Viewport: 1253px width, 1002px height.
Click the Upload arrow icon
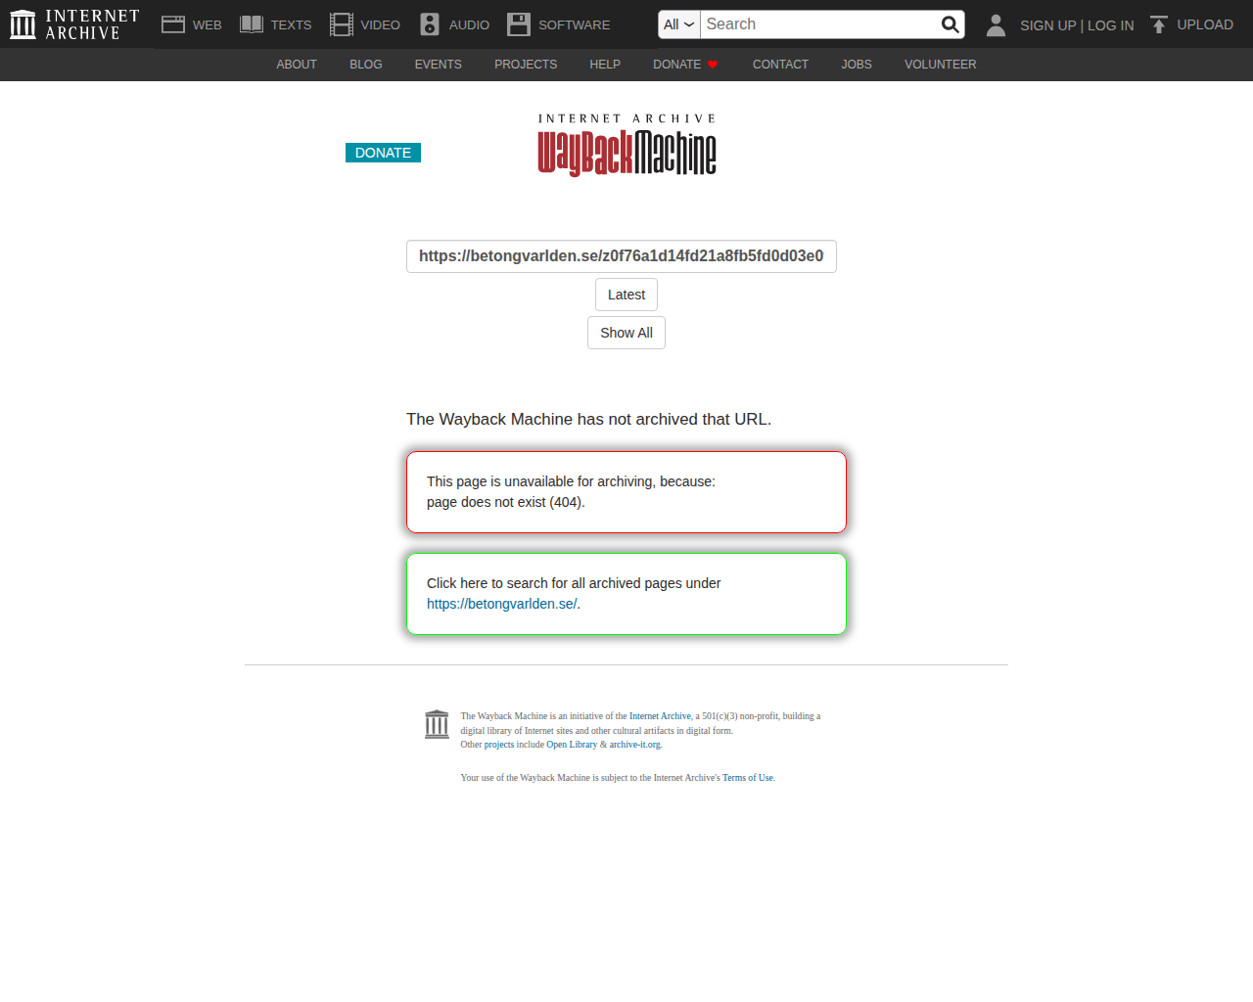point(1159,24)
